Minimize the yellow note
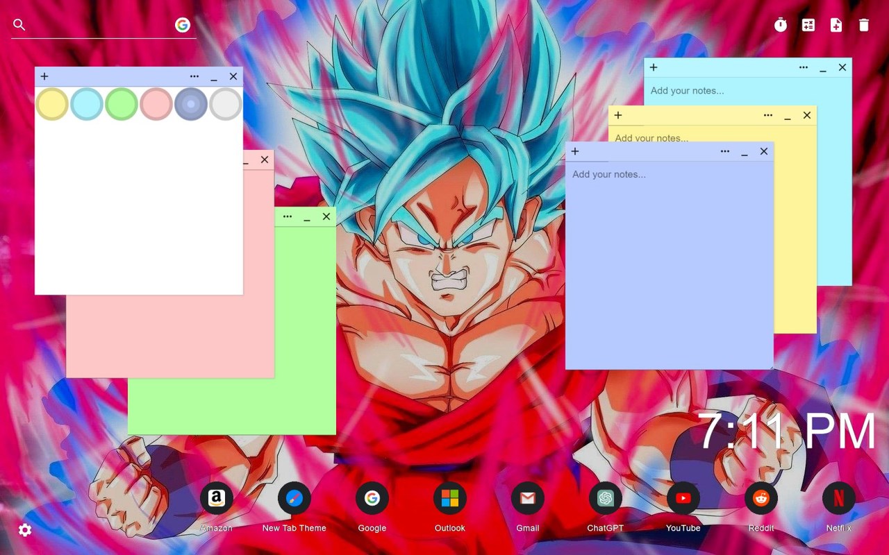The image size is (889, 555). pos(788,117)
